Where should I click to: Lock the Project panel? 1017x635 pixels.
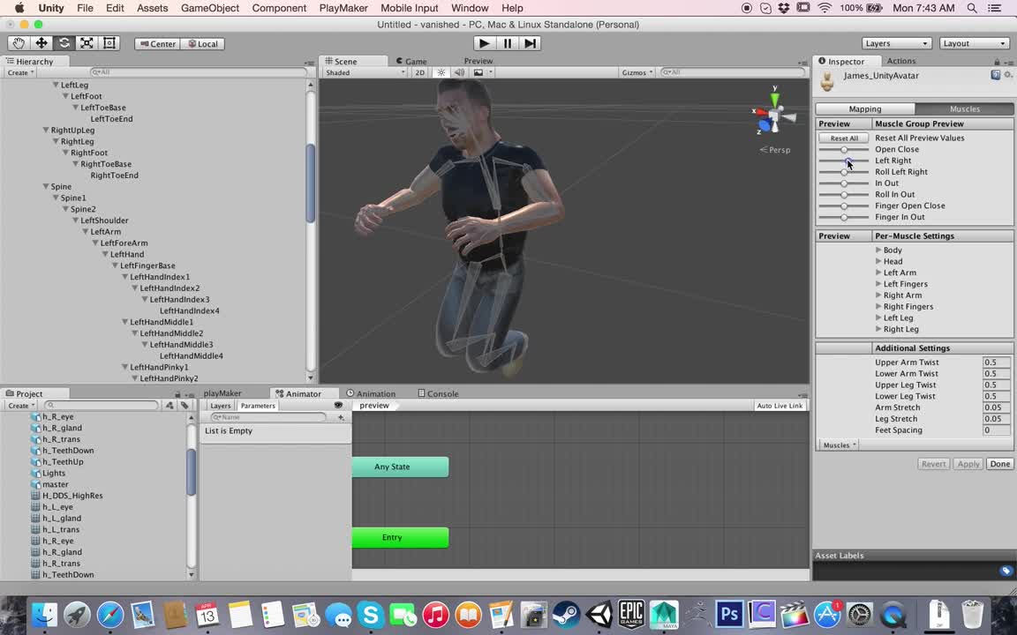coord(177,394)
